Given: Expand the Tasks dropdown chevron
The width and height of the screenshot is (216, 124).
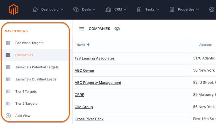Looking at the screenshot, I should 158,9.
